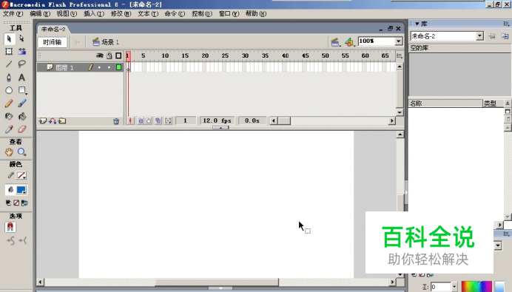The image size is (512, 292).
Task: Click the 名称 column header
Action: 445,103
